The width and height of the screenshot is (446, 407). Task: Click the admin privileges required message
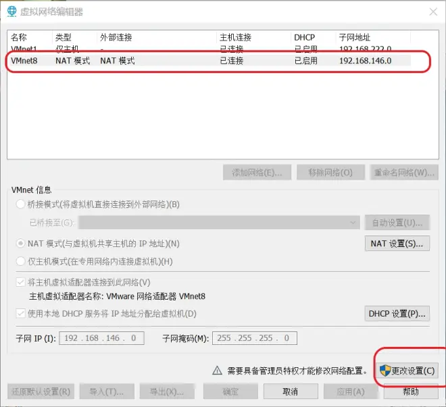point(297,371)
